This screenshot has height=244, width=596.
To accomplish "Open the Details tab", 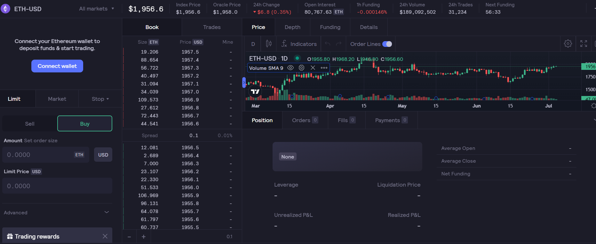I will tap(369, 27).
